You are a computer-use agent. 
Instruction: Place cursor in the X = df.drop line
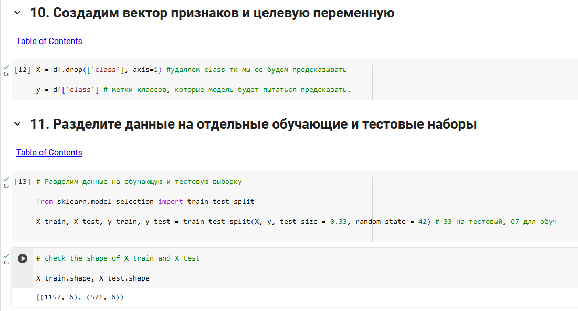[x=191, y=70]
